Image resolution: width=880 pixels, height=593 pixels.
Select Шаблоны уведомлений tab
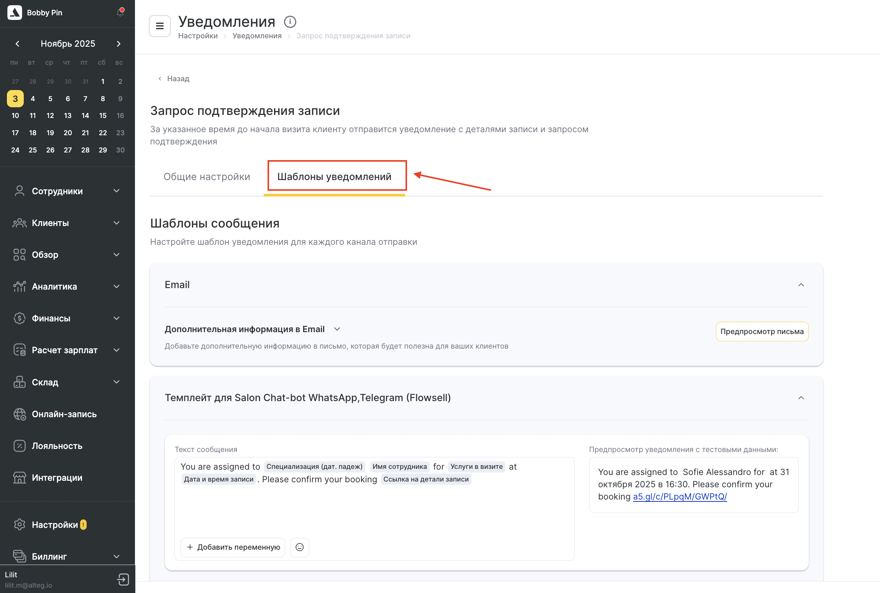334,177
